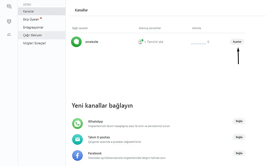Open the chat conversations icon in left rail
266x166 pixels.
[x=9, y=7]
